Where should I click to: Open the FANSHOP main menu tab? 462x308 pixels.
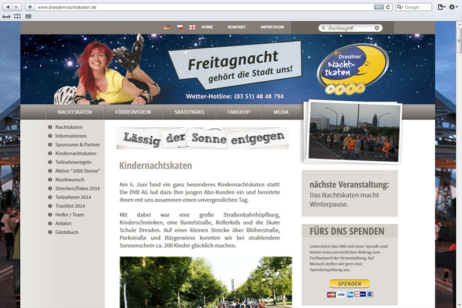pyautogui.click(x=239, y=112)
